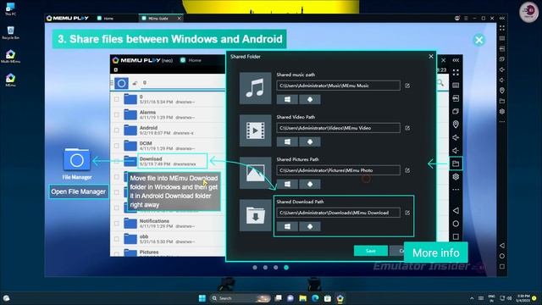Lower volume using the outer sidebar speaker icon
This screenshot has width=542, height=305.
(x=502, y=80)
